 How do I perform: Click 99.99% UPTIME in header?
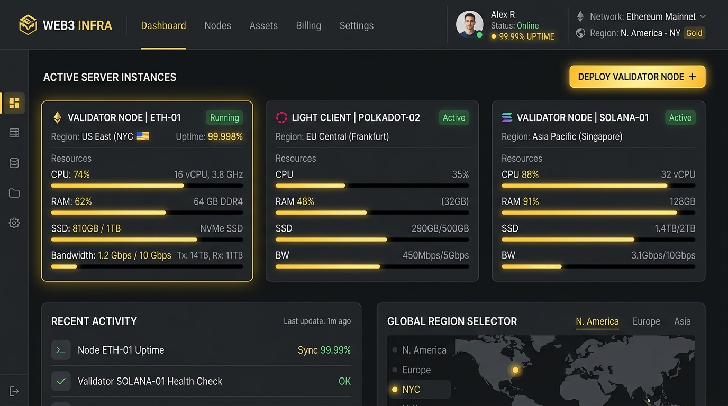[527, 36]
